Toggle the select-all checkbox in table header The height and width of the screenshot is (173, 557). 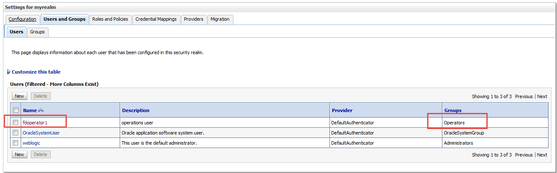click(16, 110)
